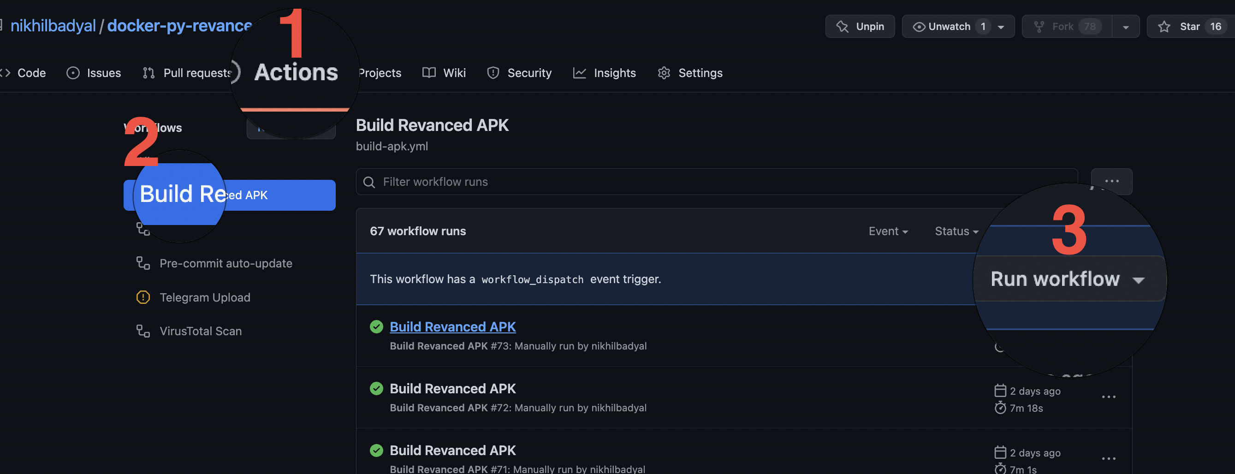This screenshot has height=474, width=1235.
Task: Open Build Revanced APK run #71
Action: point(452,450)
